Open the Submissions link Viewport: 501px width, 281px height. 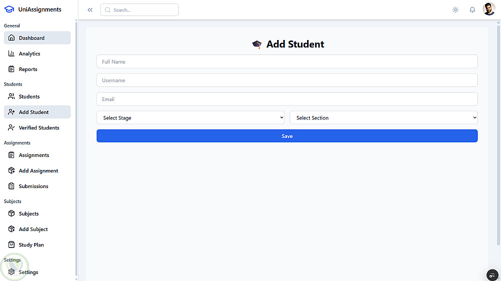pyautogui.click(x=34, y=186)
